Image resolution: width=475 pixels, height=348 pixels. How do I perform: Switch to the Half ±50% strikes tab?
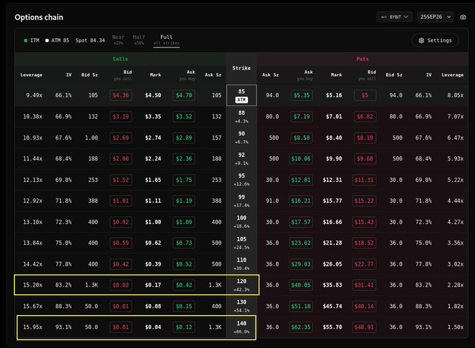[x=139, y=40]
